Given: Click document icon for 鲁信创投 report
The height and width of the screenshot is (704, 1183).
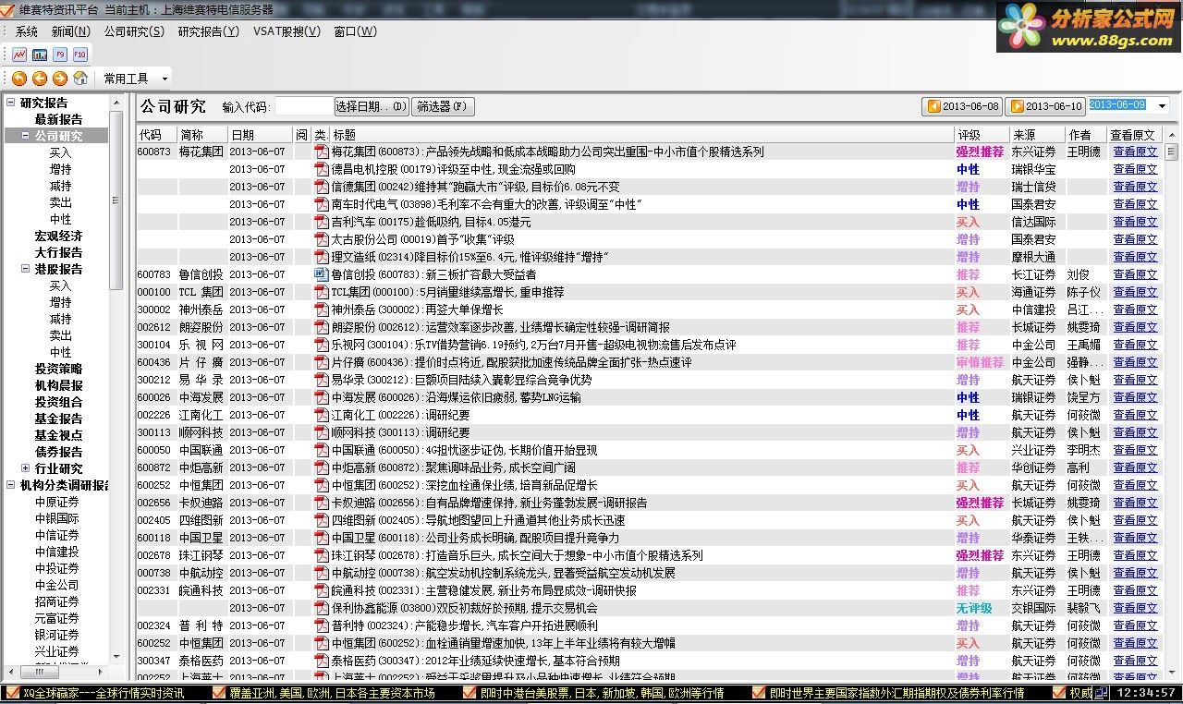Looking at the screenshot, I should [x=322, y=274].
